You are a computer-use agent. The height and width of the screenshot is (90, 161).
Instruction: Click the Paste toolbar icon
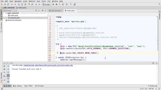tap(25, 4)
